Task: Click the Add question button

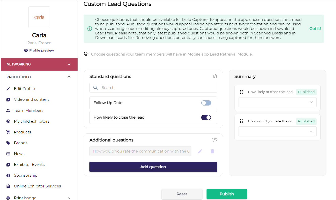Action: pyautogui.click(x=153, y=167)
